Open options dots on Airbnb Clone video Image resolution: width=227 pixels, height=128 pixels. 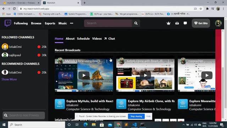tap(168, 61)
